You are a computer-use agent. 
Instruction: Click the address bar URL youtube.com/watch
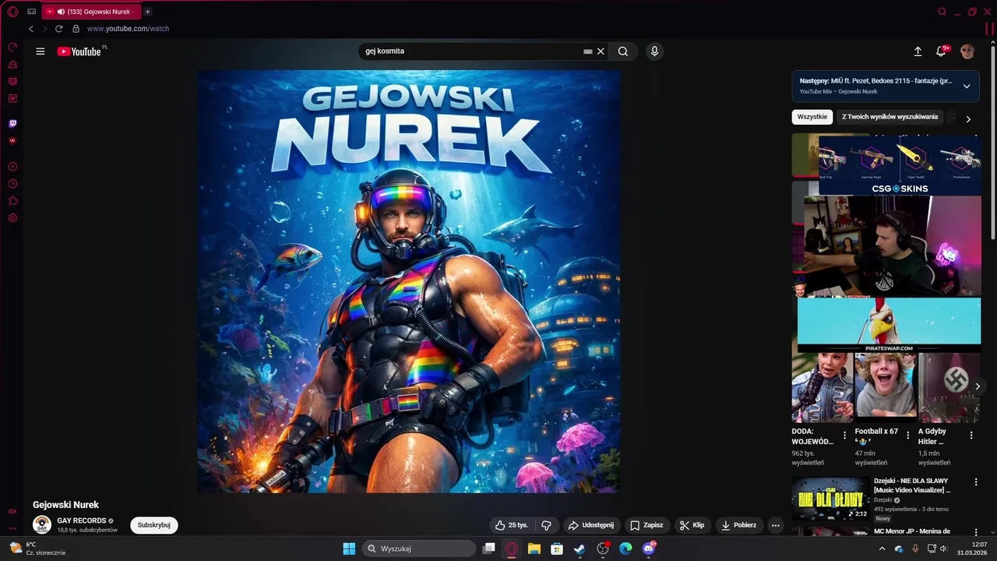[128, 29]
